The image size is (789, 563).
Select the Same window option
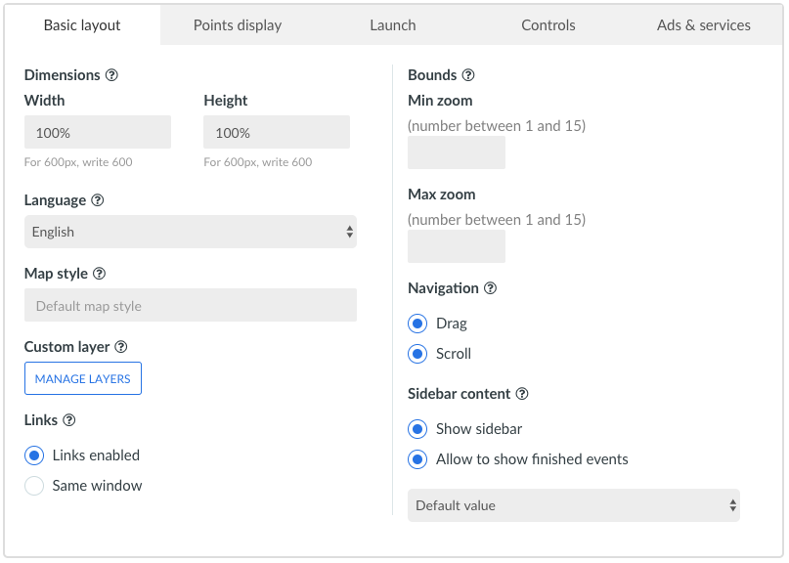[x=34, y=485]
